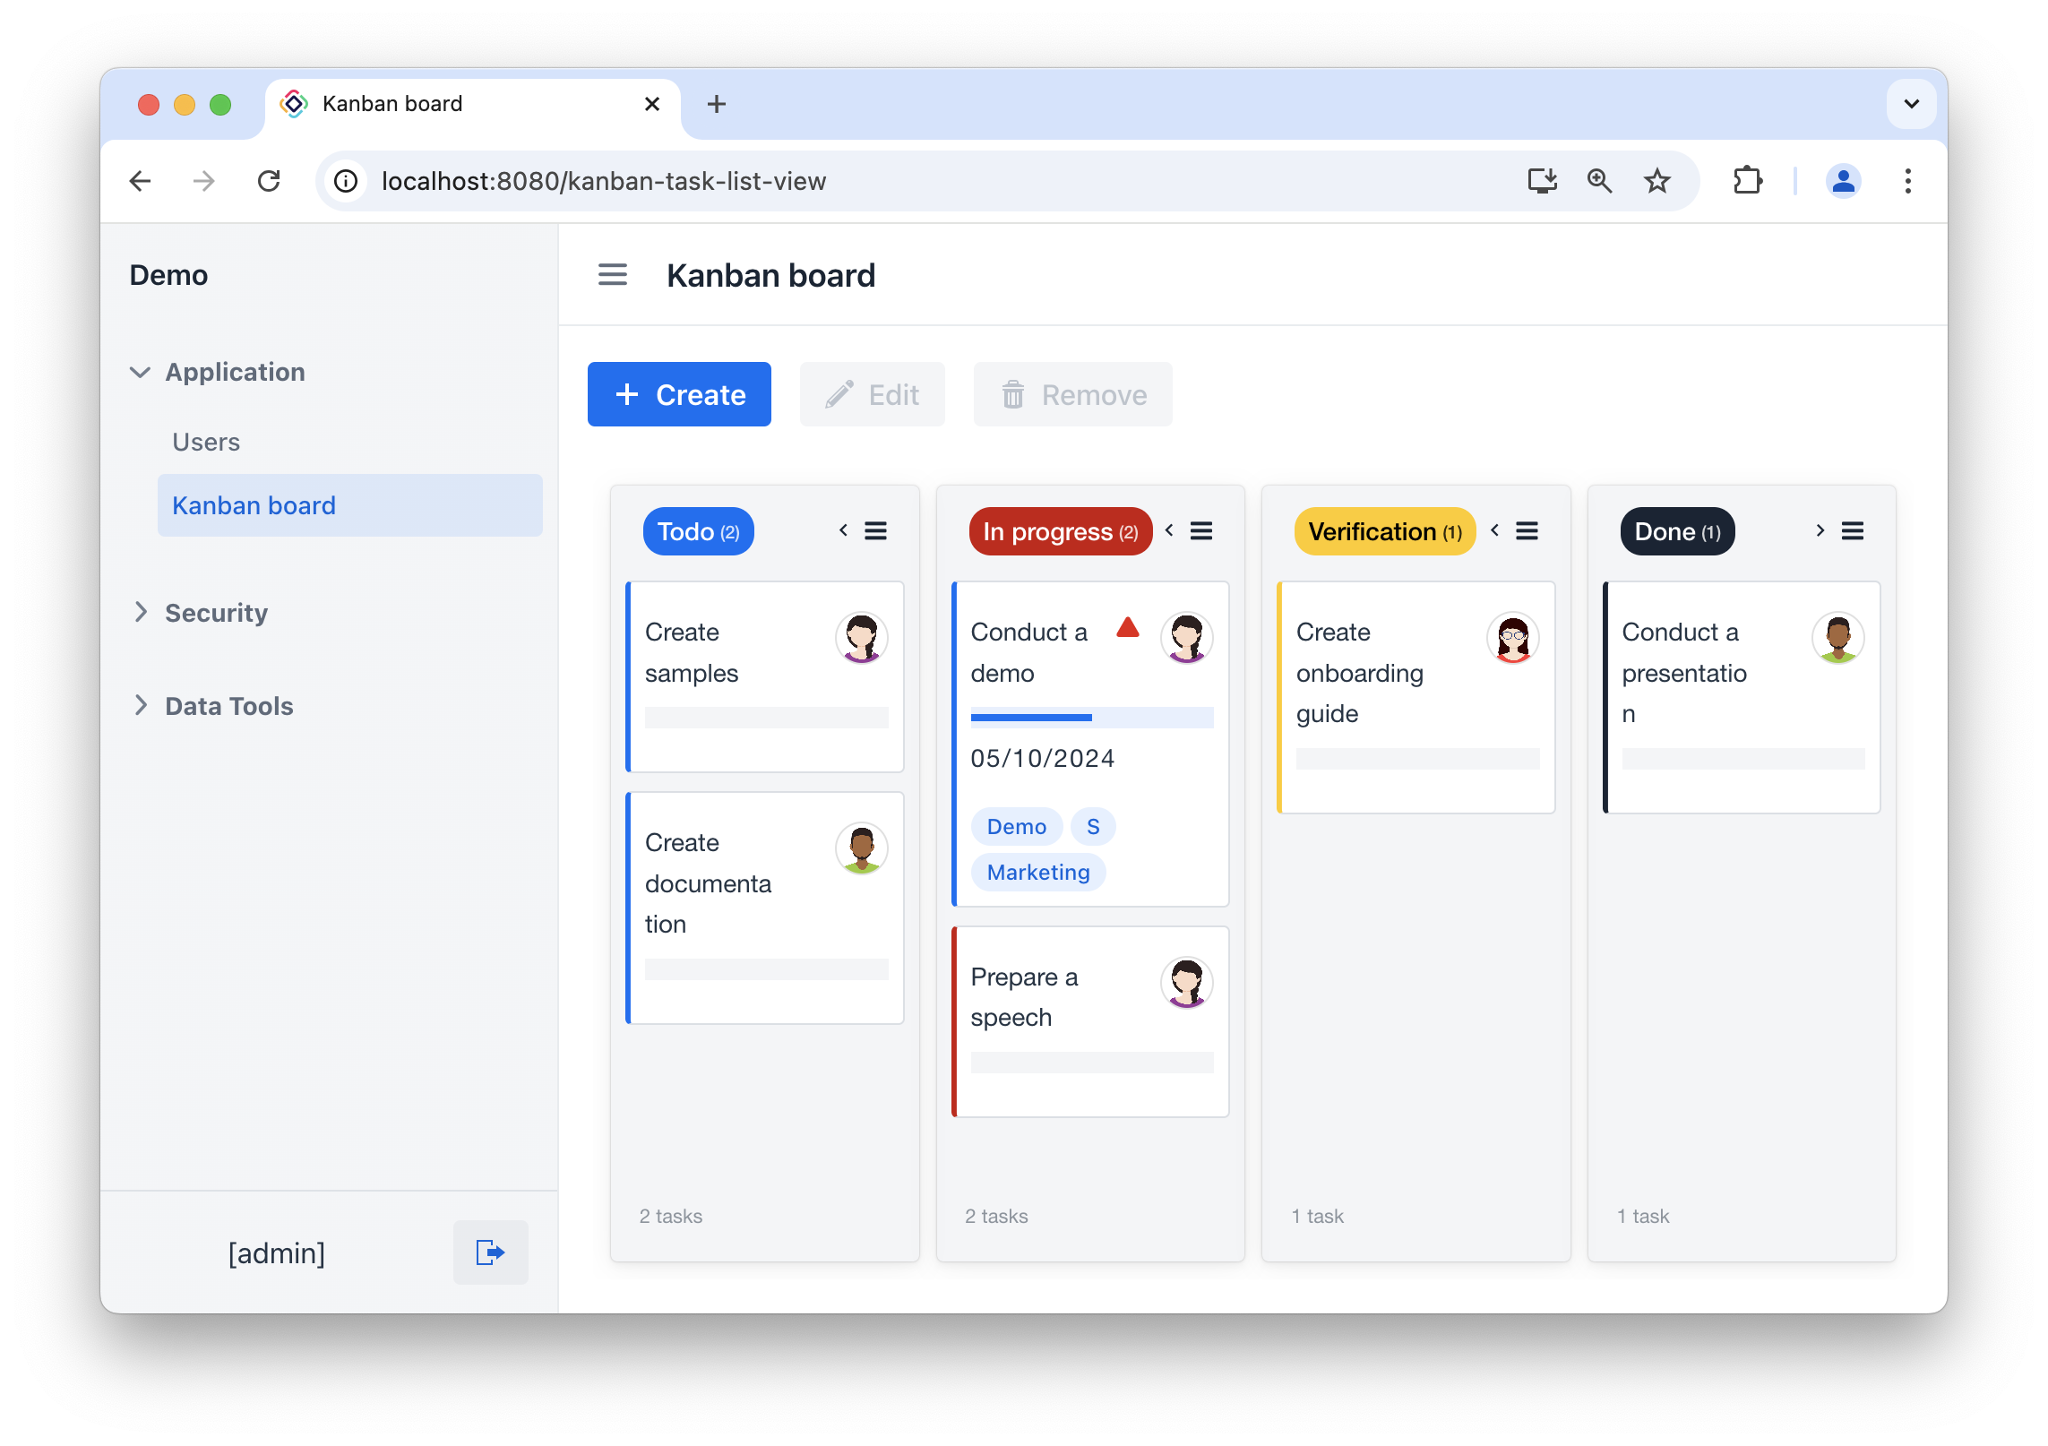
Task: Collapse the Todo column with left arrow
Action: click(x=845, y=530)
